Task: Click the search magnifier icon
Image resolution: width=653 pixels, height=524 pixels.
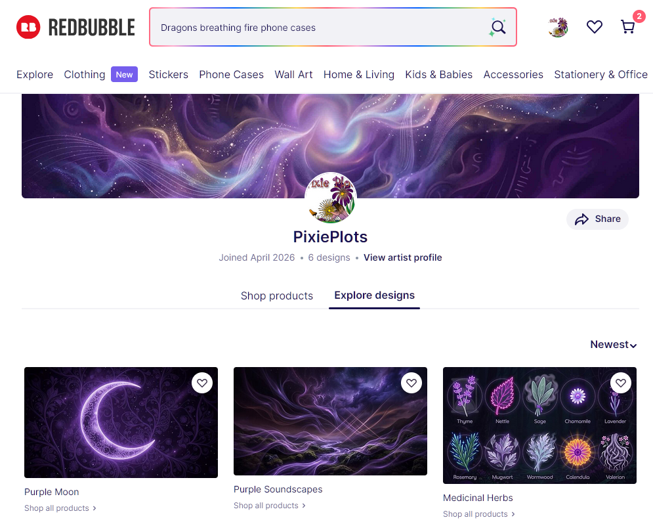Action: click(497, 28)
